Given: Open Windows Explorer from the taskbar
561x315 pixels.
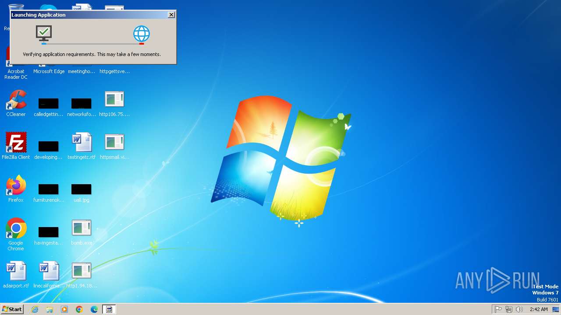Looking at the screenshot, I should click(50, 309).
